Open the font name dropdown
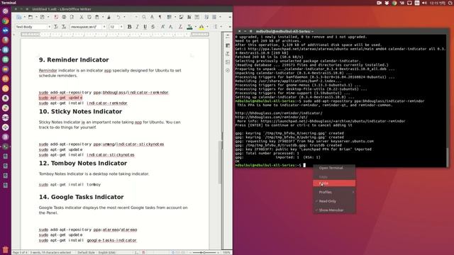 pyautogui.click(x=104, y=27)
